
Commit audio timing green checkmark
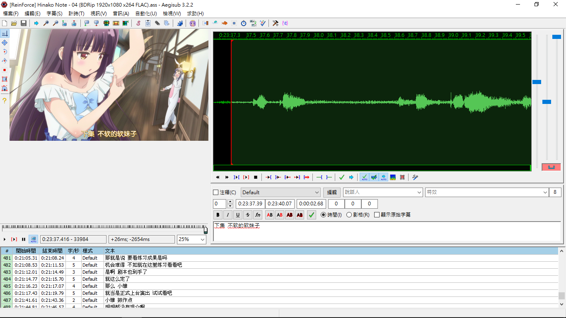click(x=342, y=177)
